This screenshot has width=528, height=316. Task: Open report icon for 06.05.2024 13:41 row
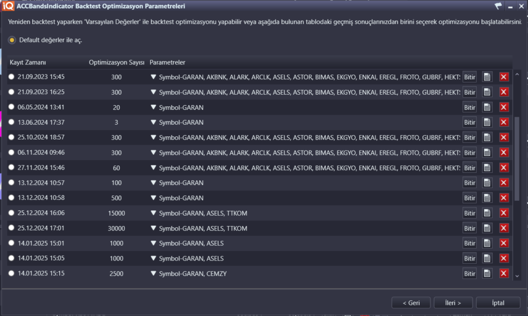[x=487, y=107]
